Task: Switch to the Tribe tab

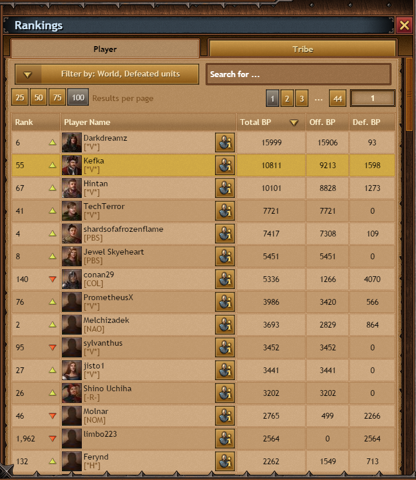Action: (303, 49)
